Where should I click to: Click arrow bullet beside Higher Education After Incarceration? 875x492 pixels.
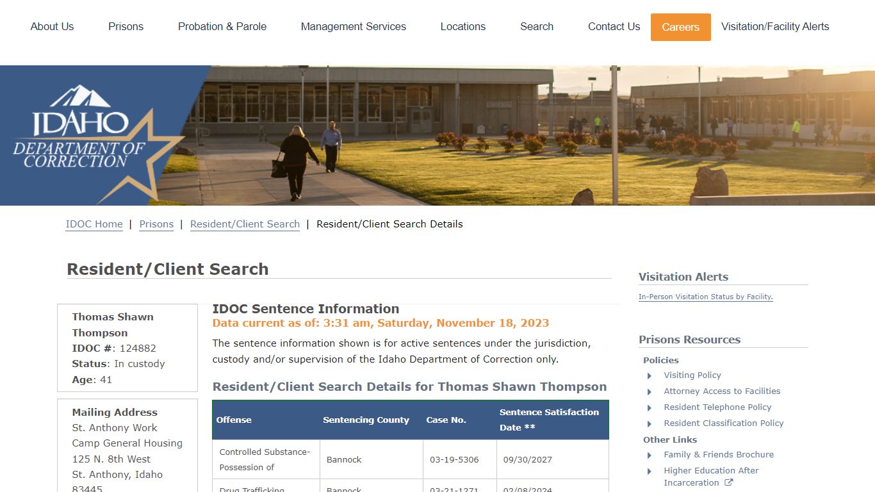[x=650, y=471]
